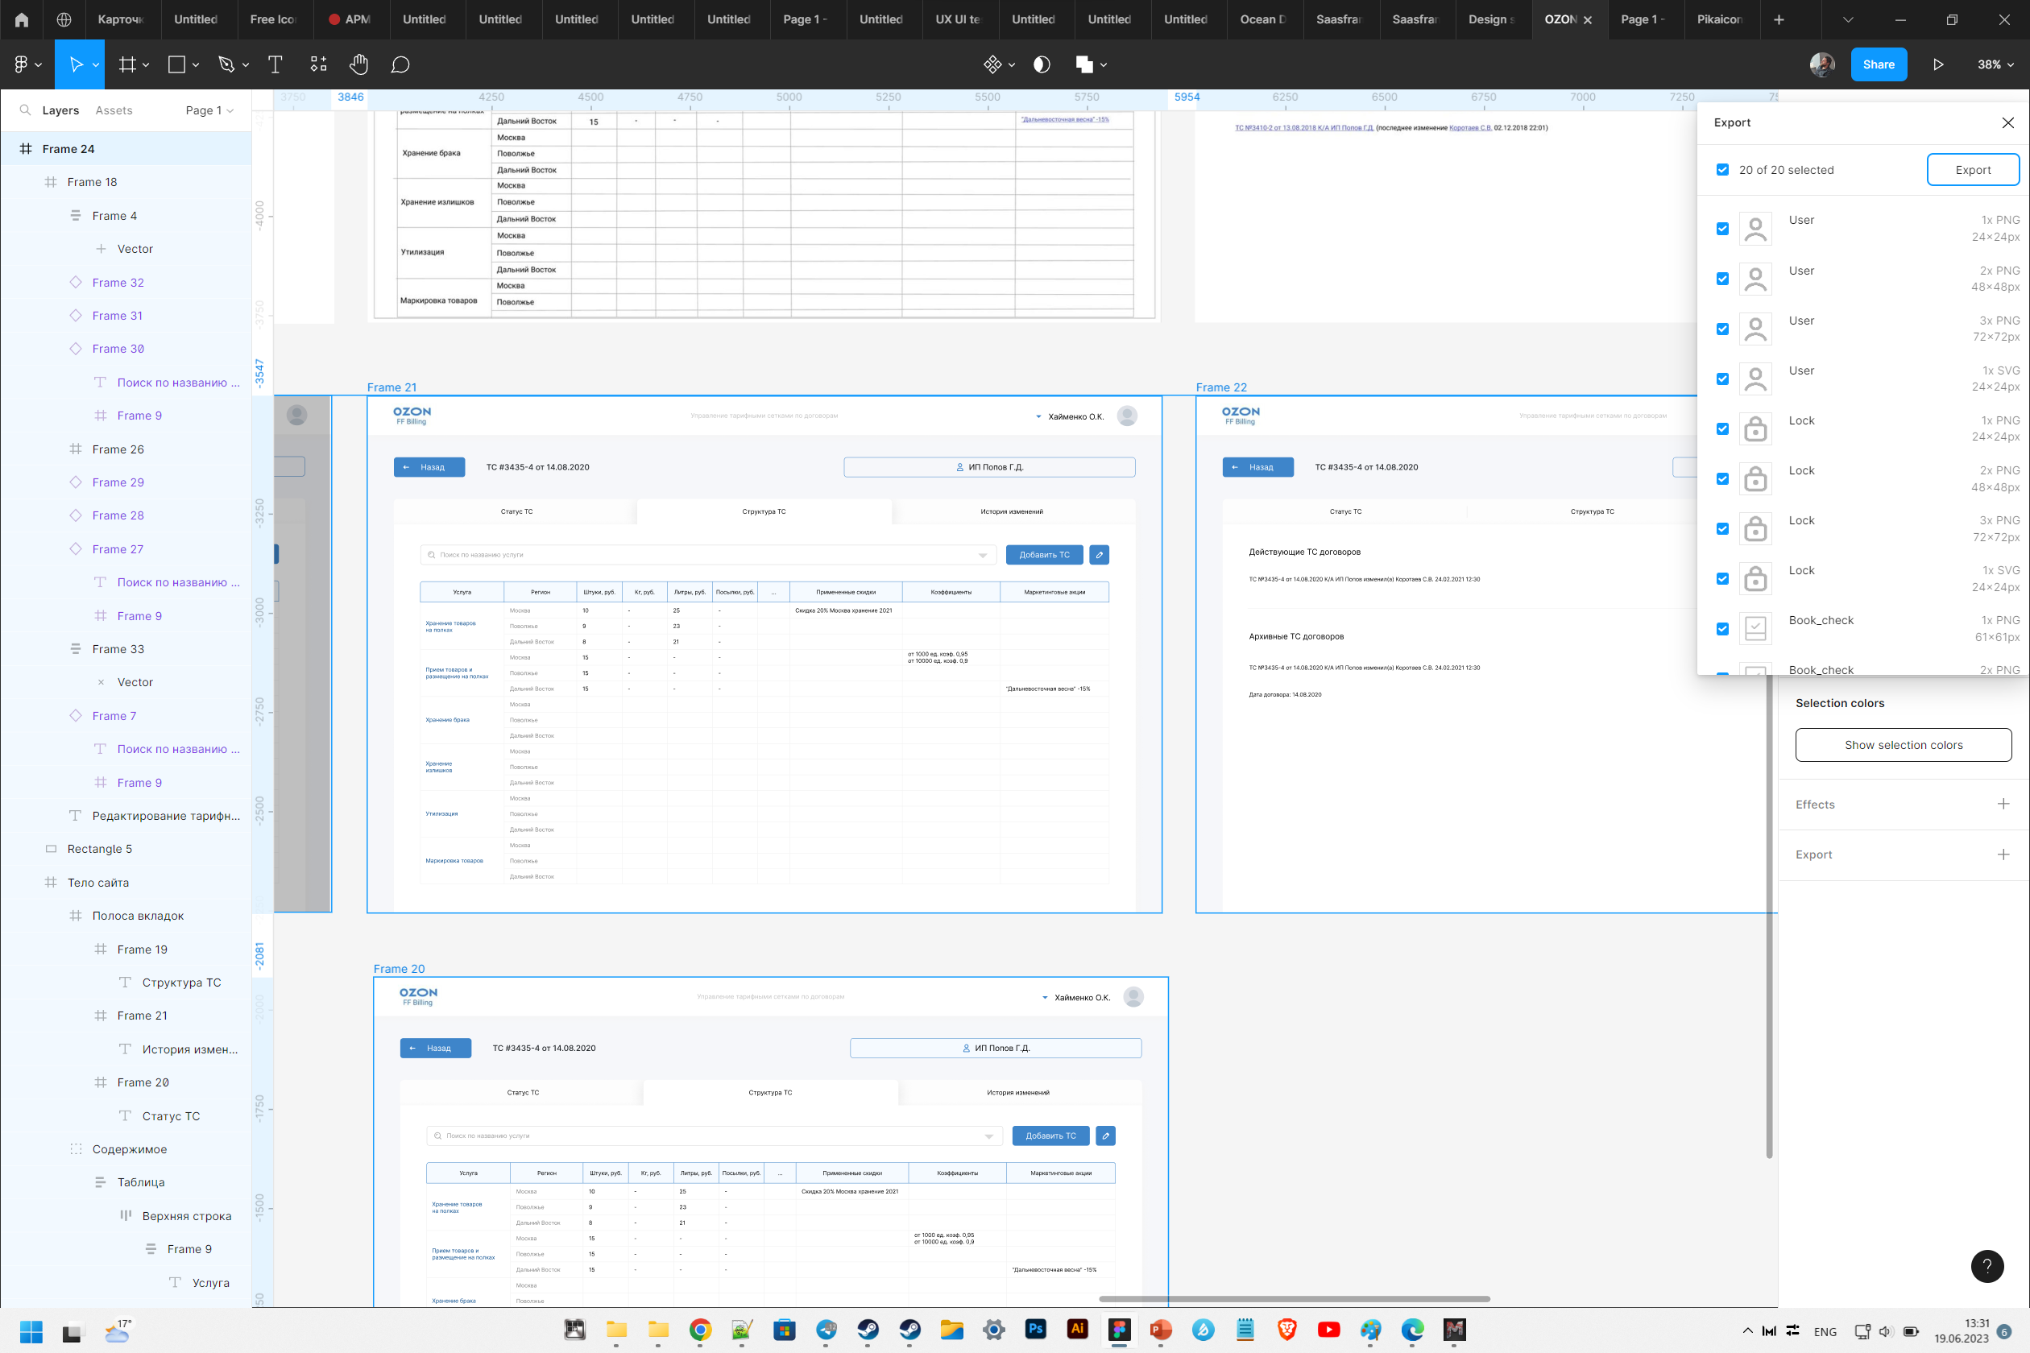Expand shape tools options arrow

(x=196, y=64)
